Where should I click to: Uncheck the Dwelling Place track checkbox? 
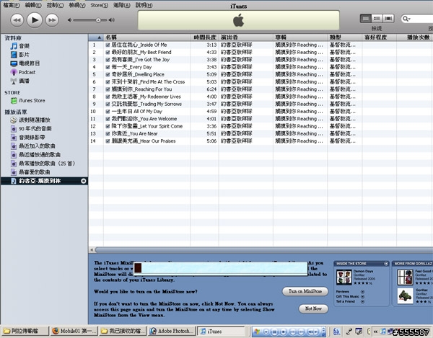[108, 74]
